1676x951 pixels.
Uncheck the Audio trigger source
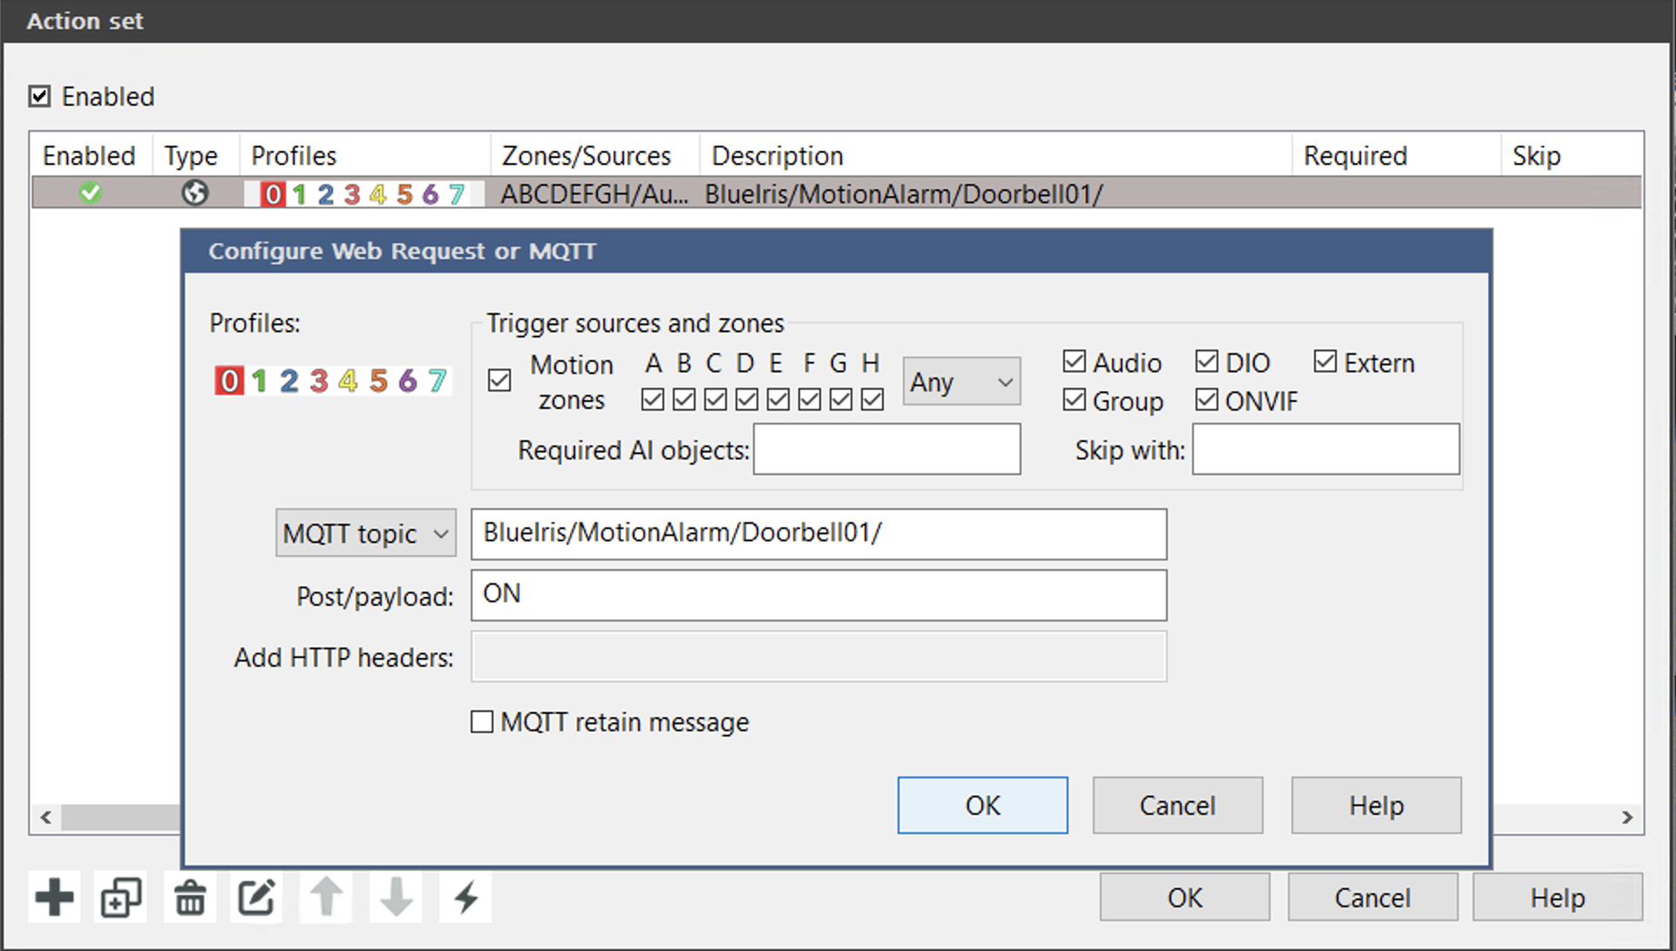pos(1075,362)
